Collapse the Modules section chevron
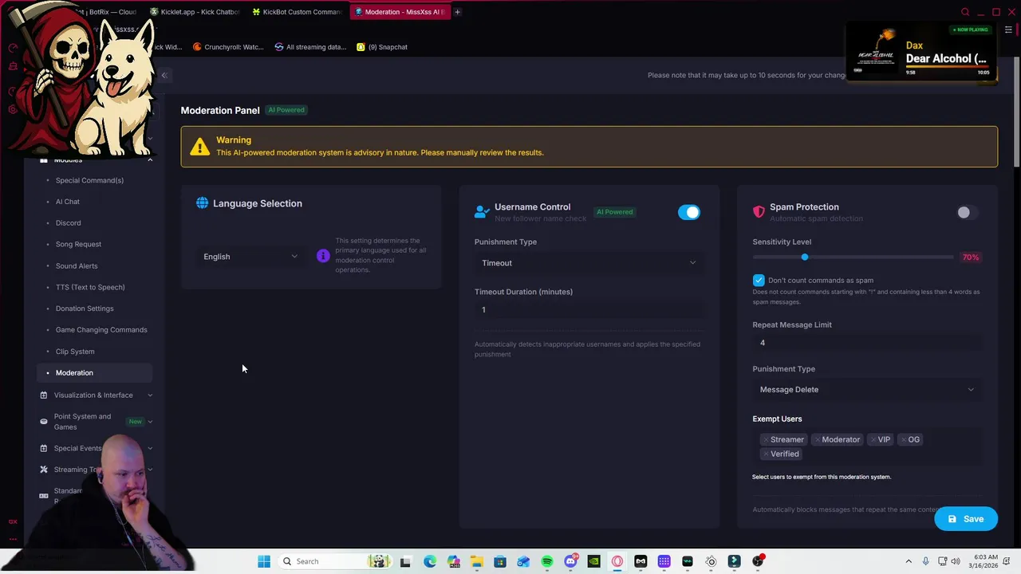This screenshot has height=574, width=1021. (150, 160)
